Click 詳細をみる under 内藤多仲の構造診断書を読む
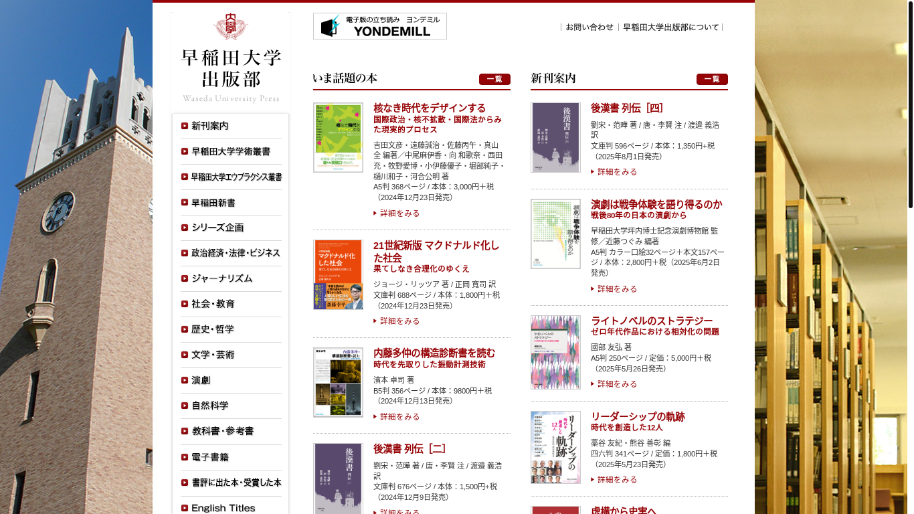This screenshot has width=914, height=514. [397, 417]
